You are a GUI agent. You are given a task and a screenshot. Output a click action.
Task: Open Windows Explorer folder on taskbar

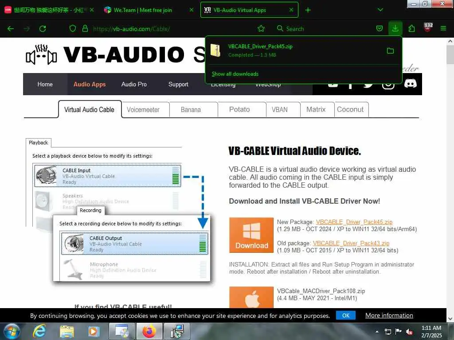pos(67,331)
